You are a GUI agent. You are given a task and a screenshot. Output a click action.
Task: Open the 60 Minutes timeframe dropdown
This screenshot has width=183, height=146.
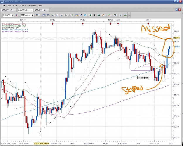tap(33, 15)
